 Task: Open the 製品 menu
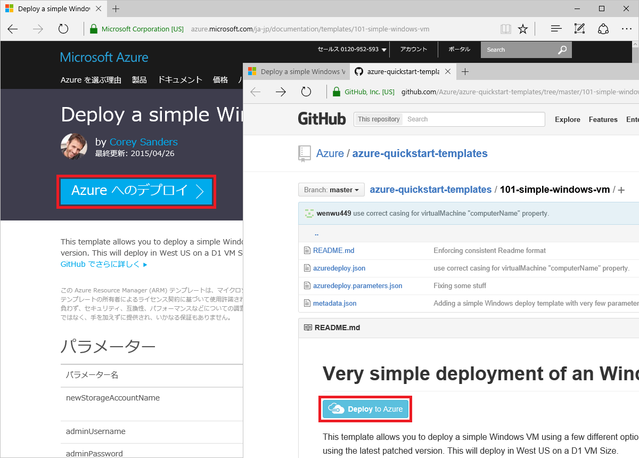pos(140,80)
